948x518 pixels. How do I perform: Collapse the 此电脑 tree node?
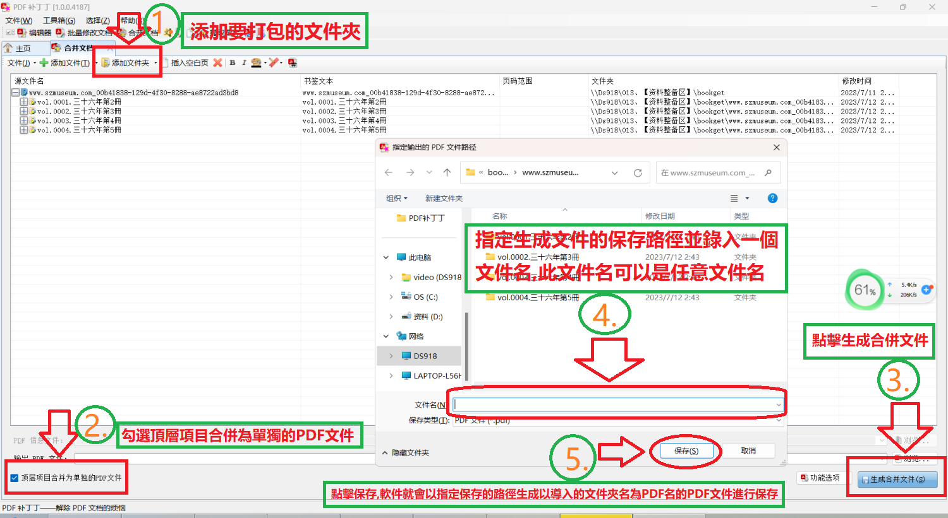(x=386, y=257)
